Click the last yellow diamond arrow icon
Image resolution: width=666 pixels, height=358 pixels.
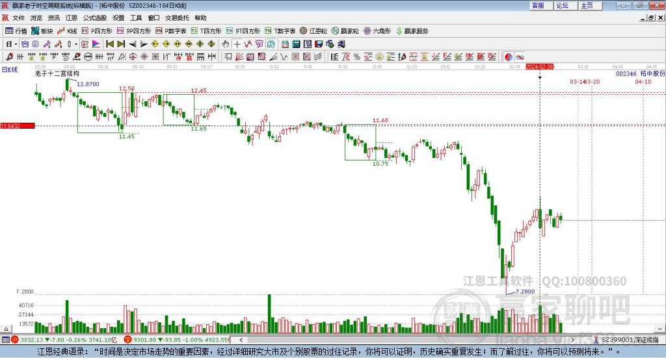coord(211,44)
